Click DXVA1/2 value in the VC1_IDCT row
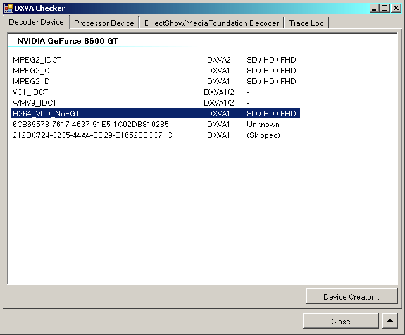The height and width of the screenshot is (335, 405). pyautogui.click(x=219, y=92)
